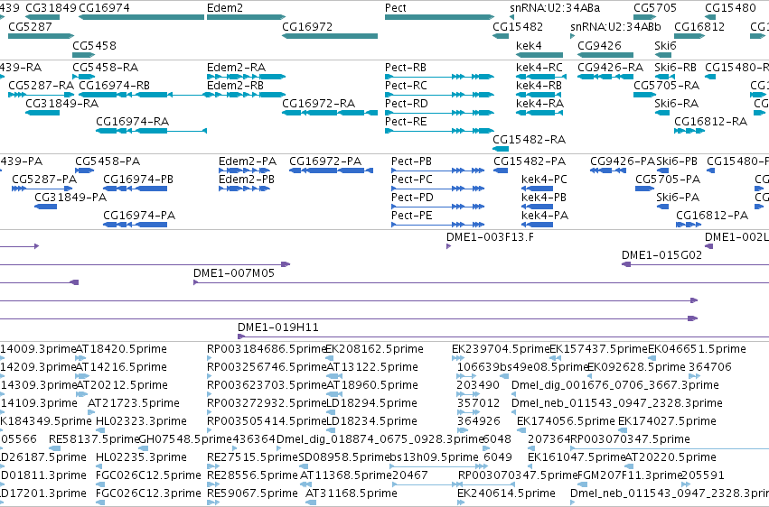Viewport: 769px width, 507px height.
Task: Open the snRNA:U2:34ABa gene label
Action: [555, 8]
